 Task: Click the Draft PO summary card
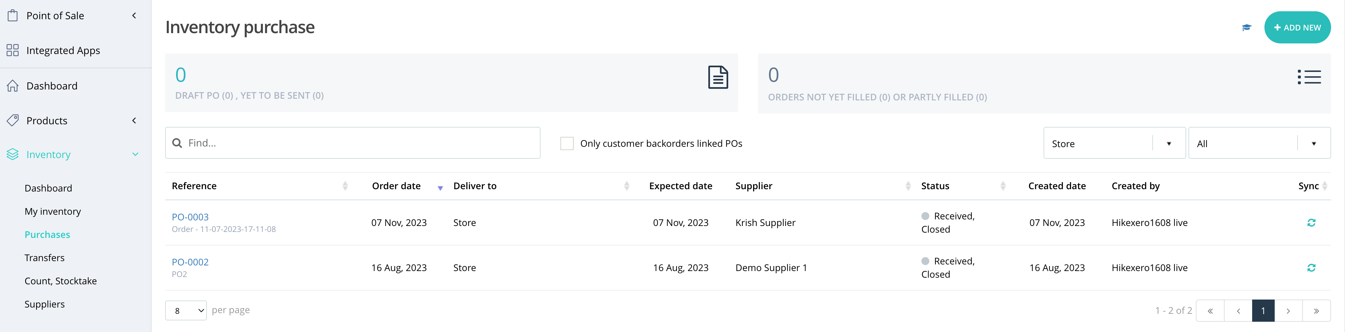click(x=451, y=83)
